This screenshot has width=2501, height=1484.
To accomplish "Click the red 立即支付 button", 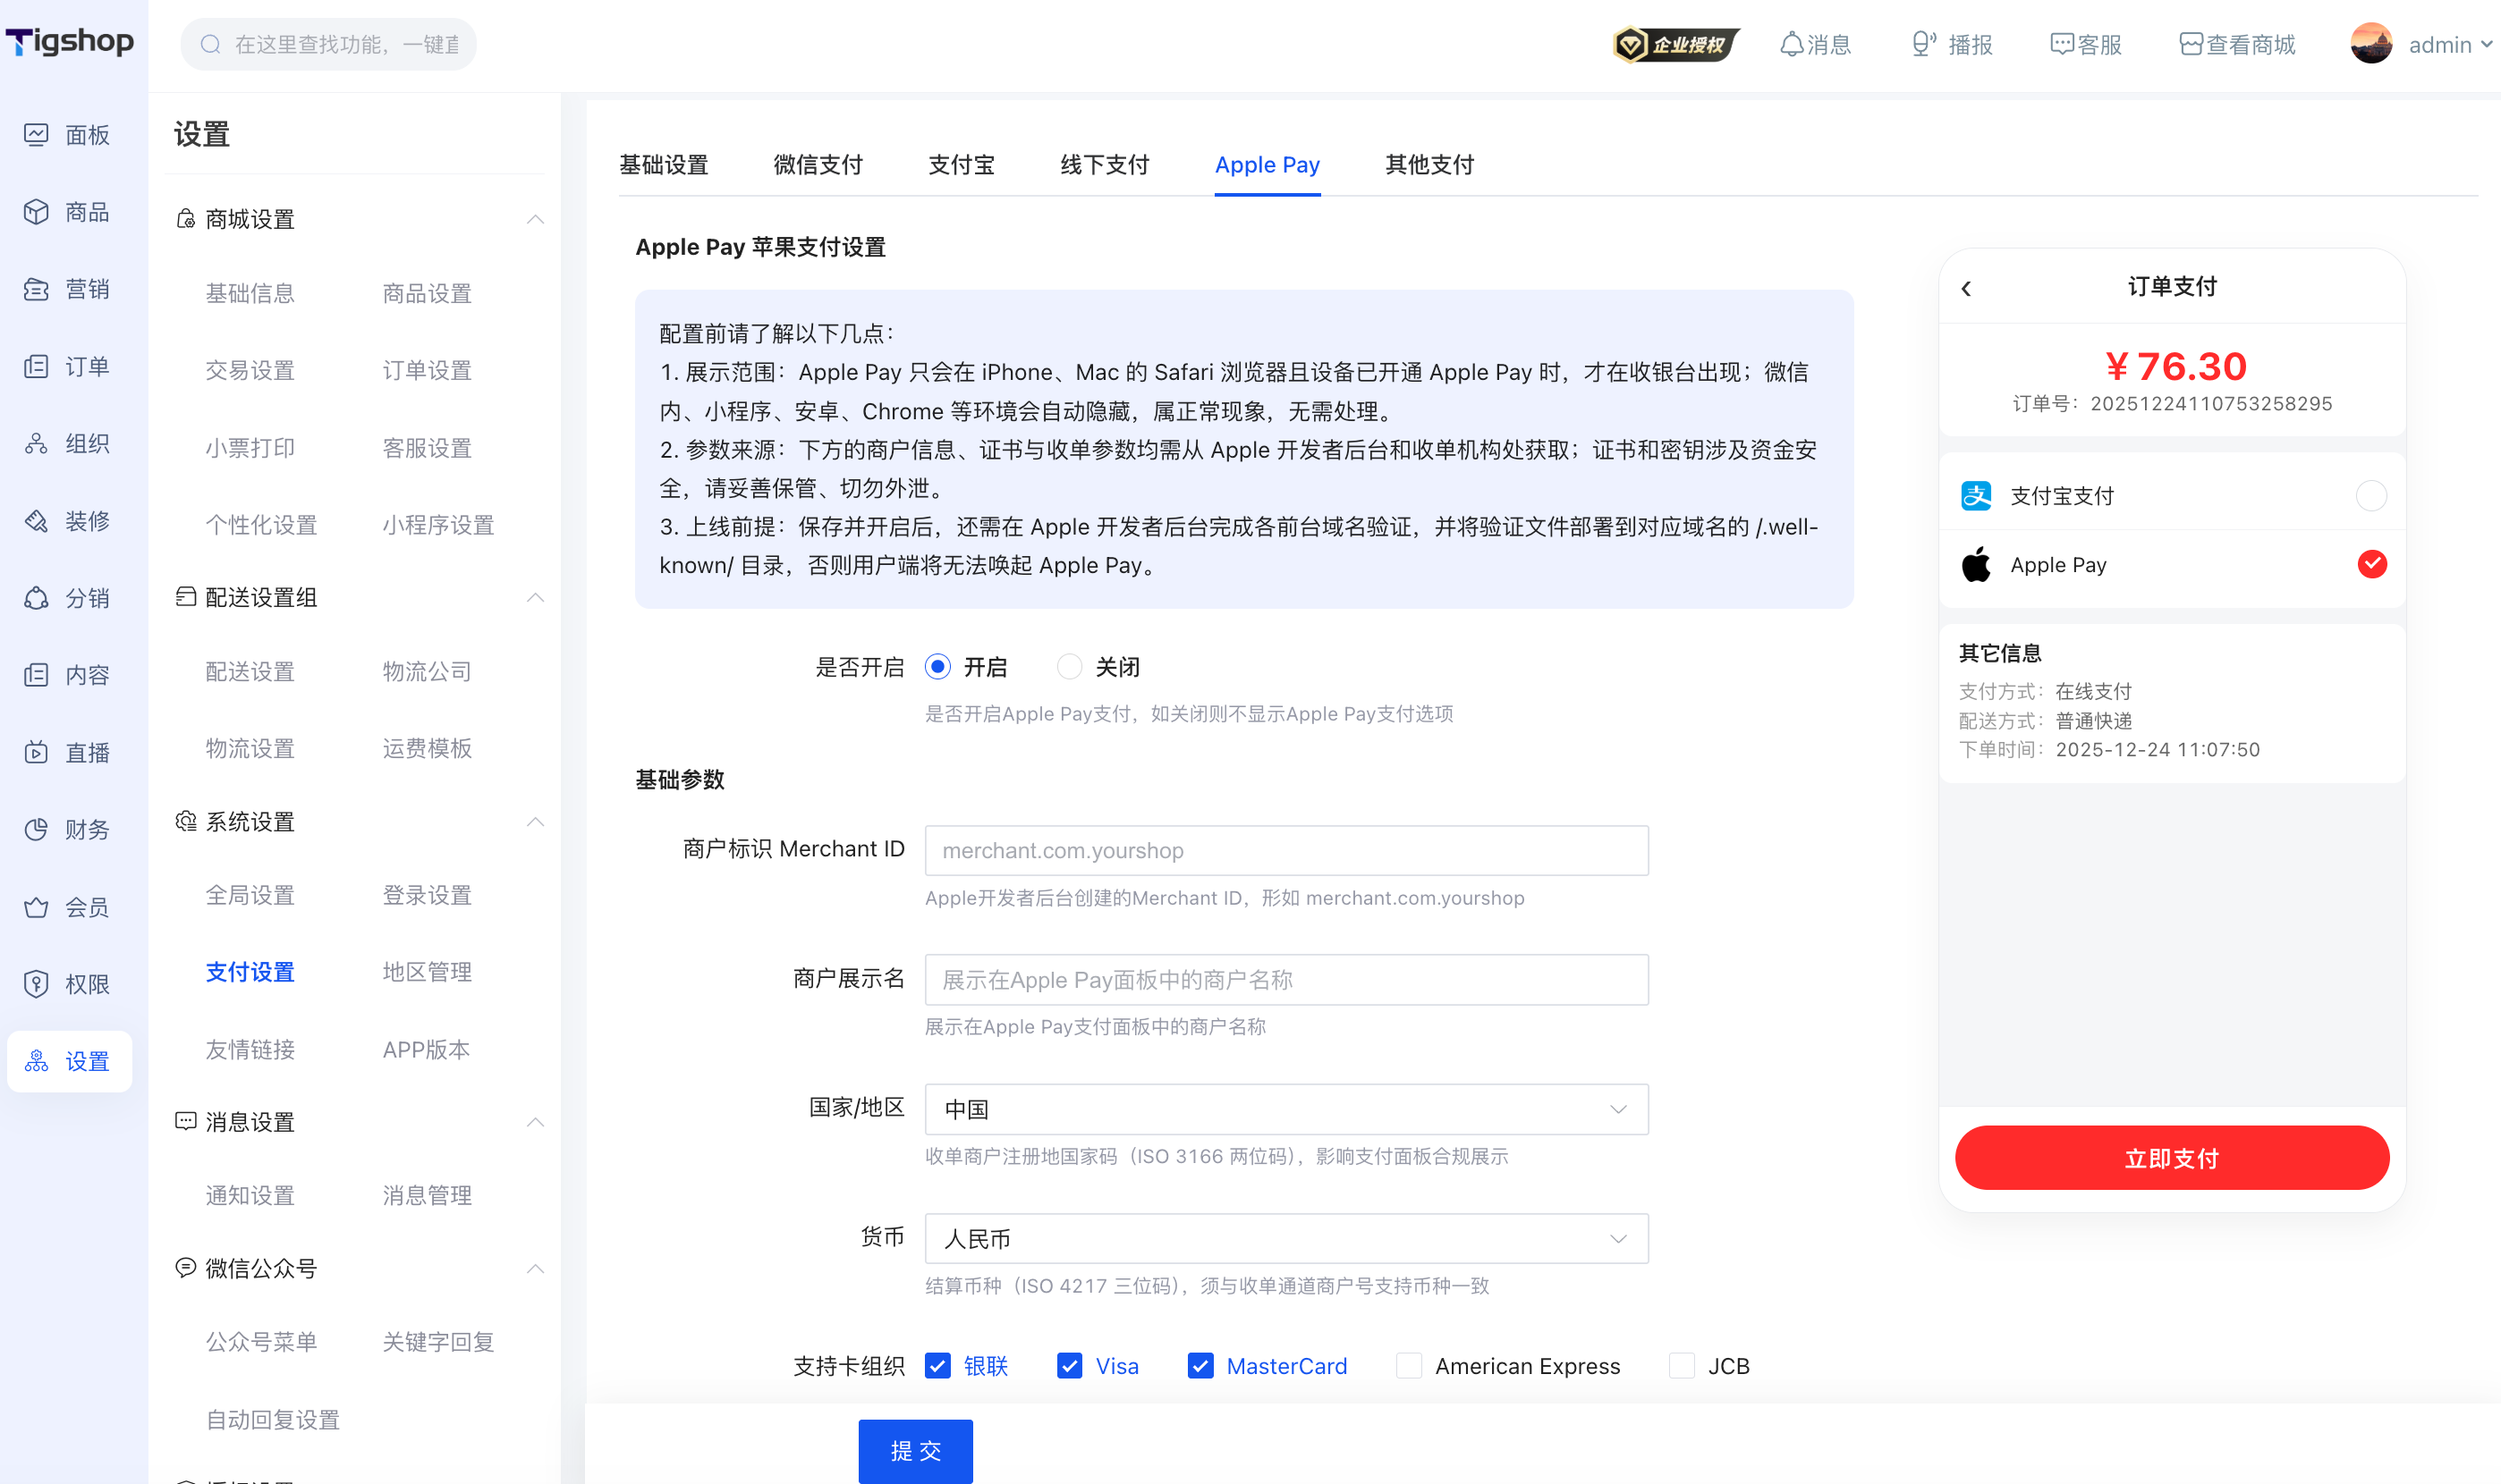I will coord(2172,1158).
